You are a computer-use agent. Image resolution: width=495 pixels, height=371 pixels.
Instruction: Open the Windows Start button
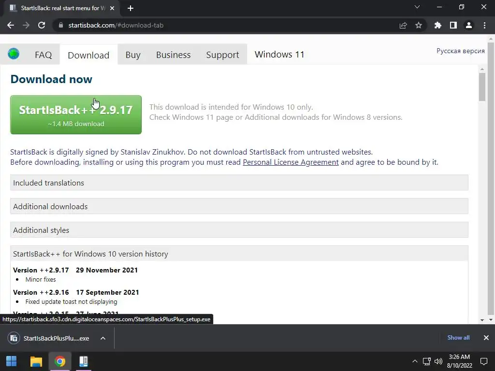tap(12, 361)
